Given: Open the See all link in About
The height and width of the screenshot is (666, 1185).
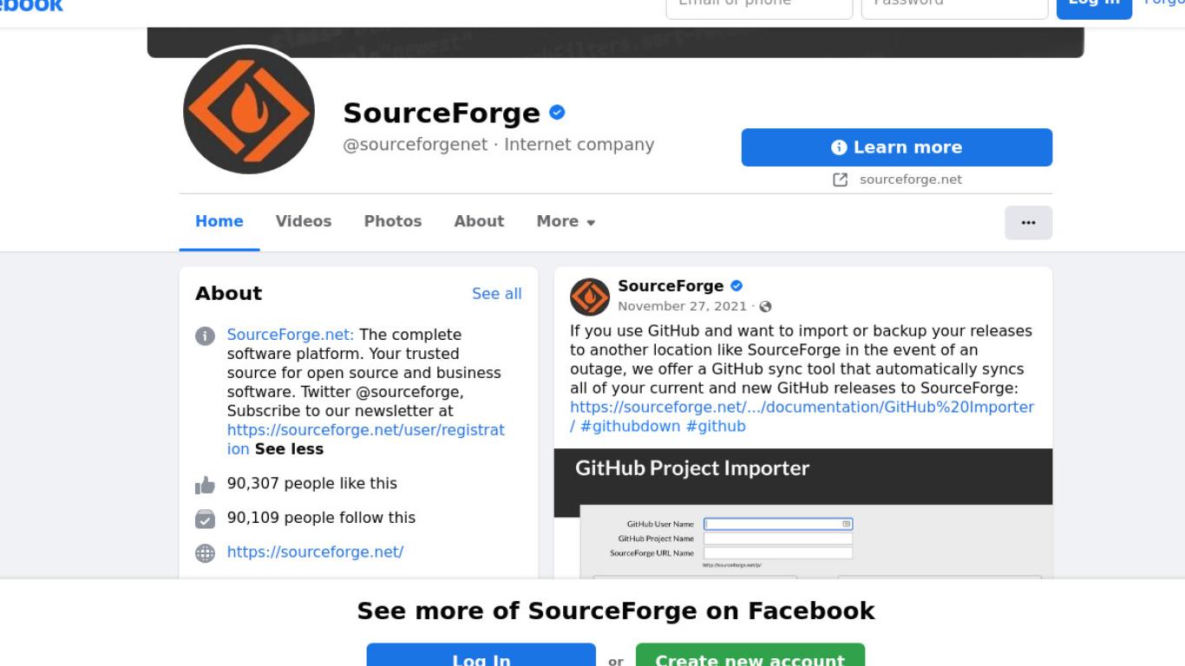Looking at the screenshot, I should 497,294.
